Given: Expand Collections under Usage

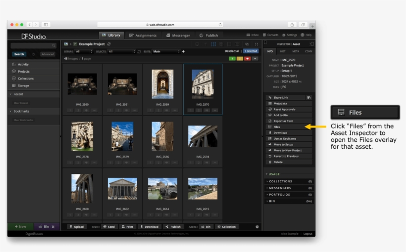Looking at the screenshot, I should 289,181.
